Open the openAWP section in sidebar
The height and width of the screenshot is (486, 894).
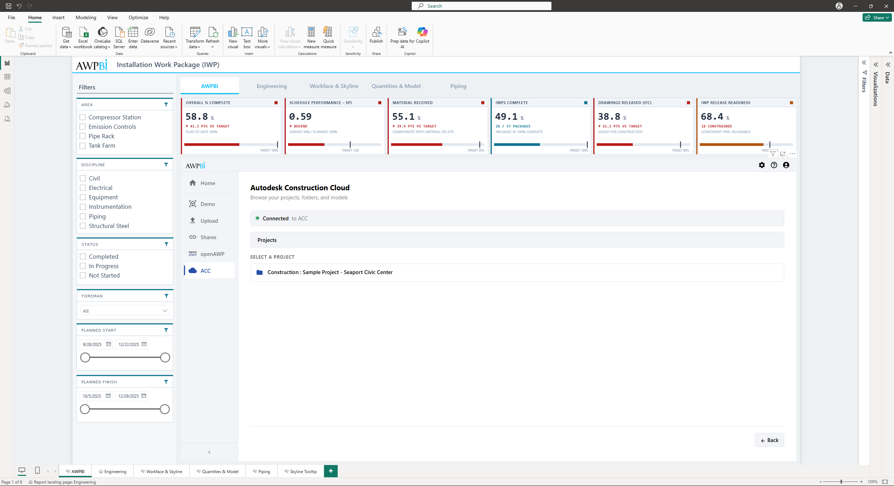click(210, 254)
